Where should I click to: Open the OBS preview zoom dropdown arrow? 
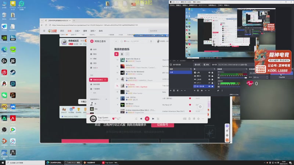tap(193, 60)
